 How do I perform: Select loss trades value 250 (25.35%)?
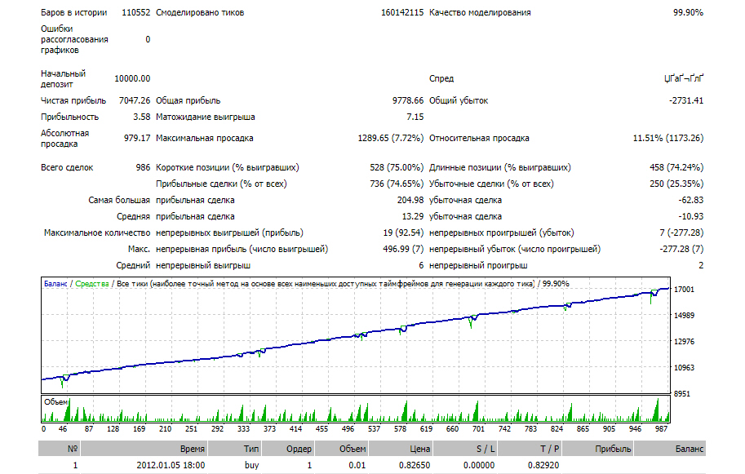pos(676,184)
